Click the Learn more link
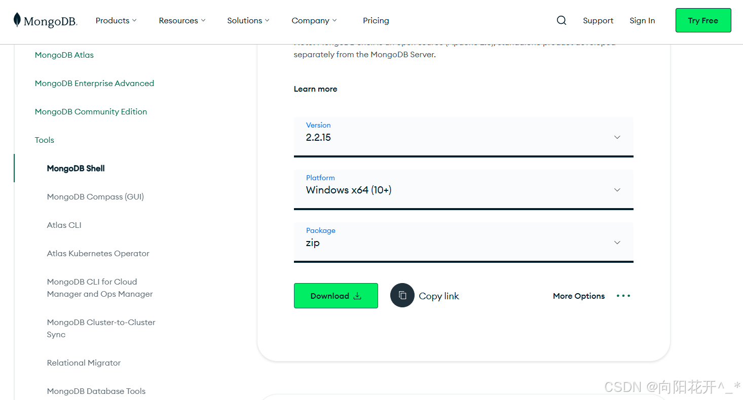This screenshot has width=743, height=400. [315, 89]
